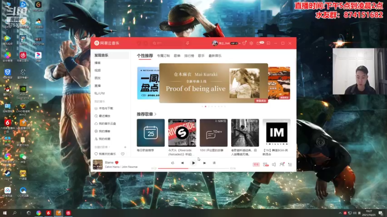
Task: Click the NetEase Cloud Music logo
Action: pos(106,43)
